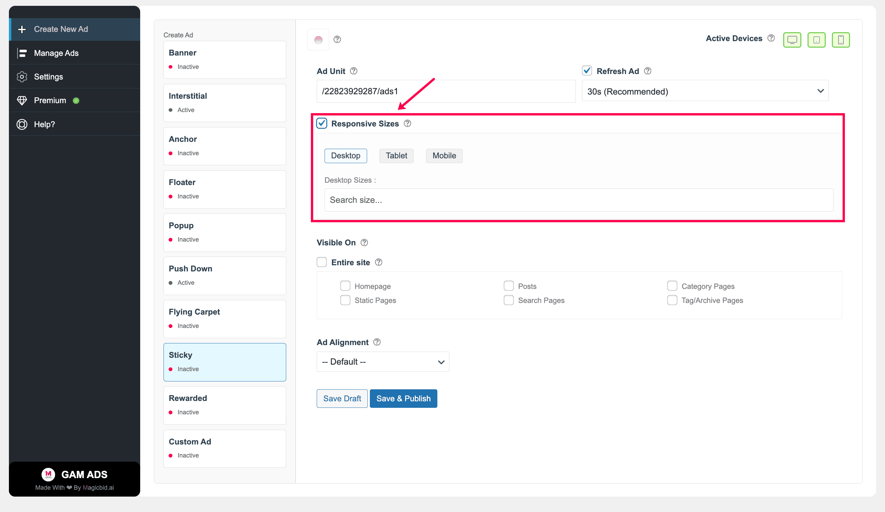Open Manage Ads in the sidebar
885x512 pixels.
pyautogui.click(x=75, y=53)
